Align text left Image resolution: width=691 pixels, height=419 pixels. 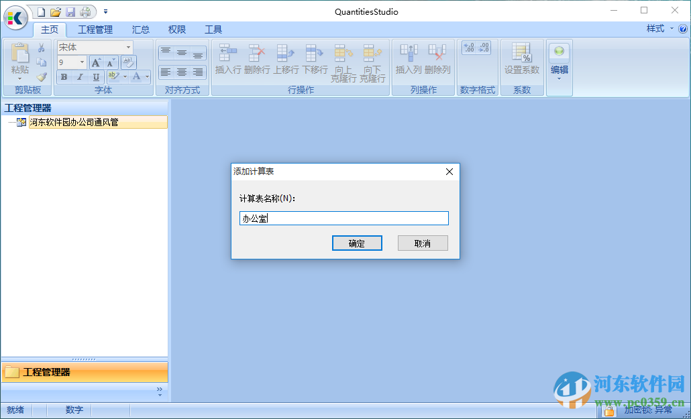coord(166,71)
